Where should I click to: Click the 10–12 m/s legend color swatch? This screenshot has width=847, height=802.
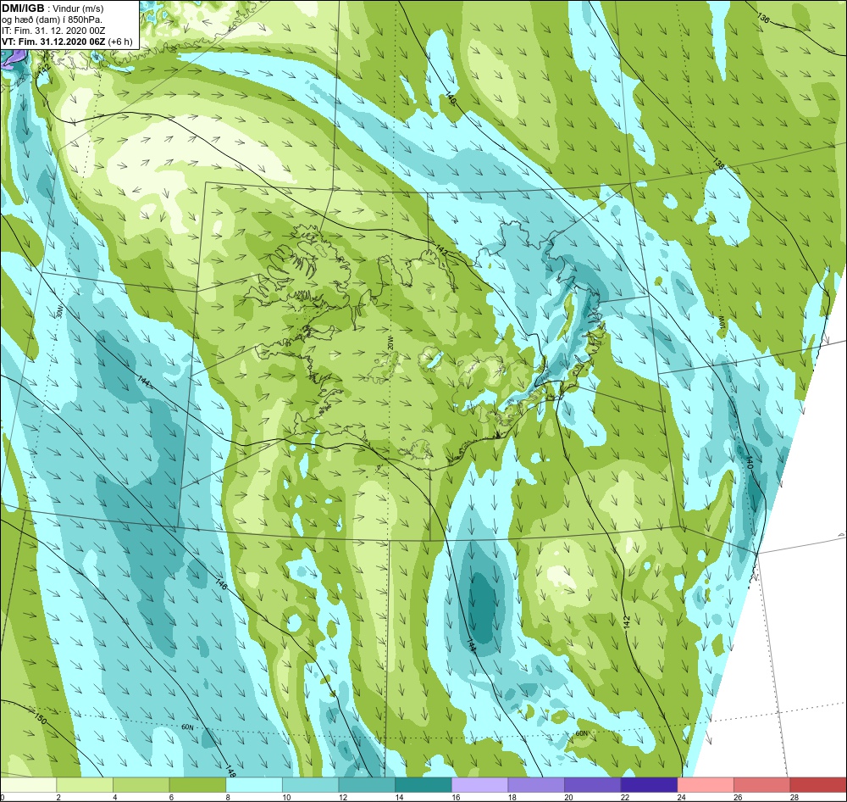311,785
